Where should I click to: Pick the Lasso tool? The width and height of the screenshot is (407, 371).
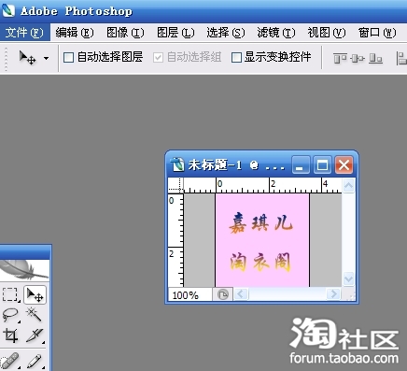tap(10, 315)
